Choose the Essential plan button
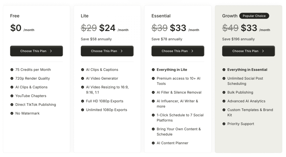 (x=178, y=51)
